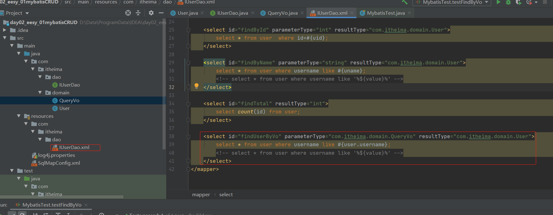Click the select breadcrumb below editor
553x215 pixels.
(x=226, y=194)
